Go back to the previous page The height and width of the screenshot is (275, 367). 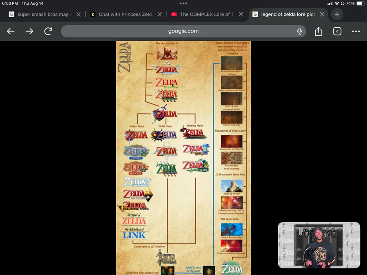coord(11,31)
